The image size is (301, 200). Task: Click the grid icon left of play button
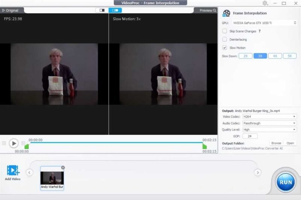click(x=4, y=143)
